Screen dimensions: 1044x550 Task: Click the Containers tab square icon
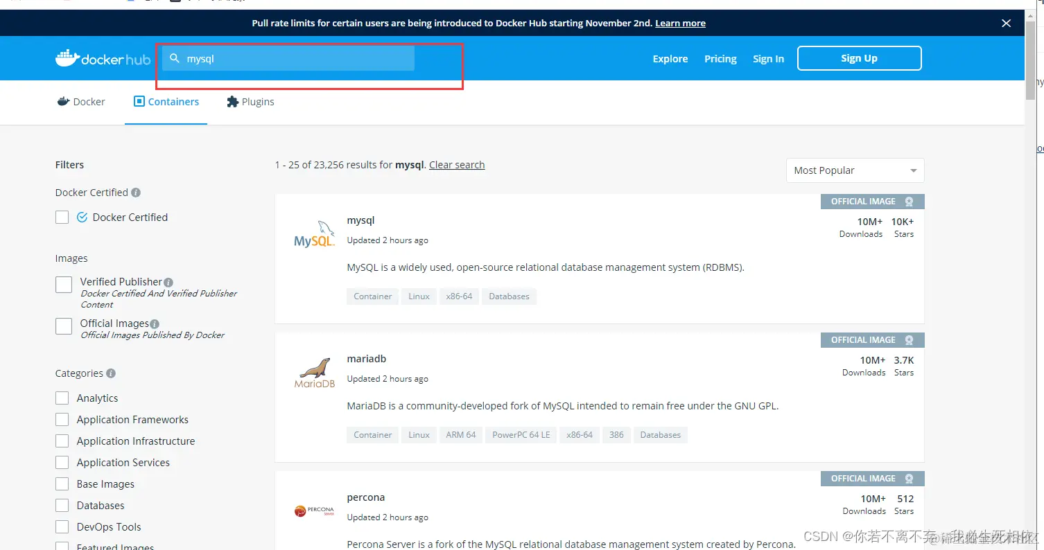tap(139, 101)
